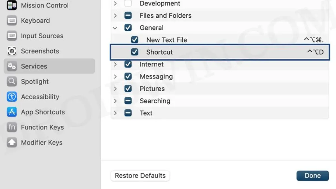Click the Spotlight magnifier icon
The image size is (336, 189).
click(x=11, y=81)
